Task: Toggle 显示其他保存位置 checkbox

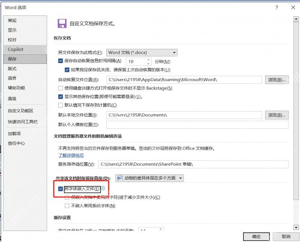Action: pos(60,97)
